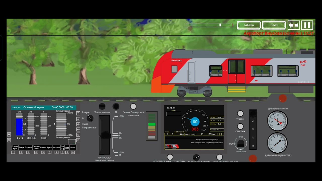The image size is (322, 181).
Task: Click the empty field under the 00:00:00 clock
Action: pyautogui.click(x=174, y=114)
